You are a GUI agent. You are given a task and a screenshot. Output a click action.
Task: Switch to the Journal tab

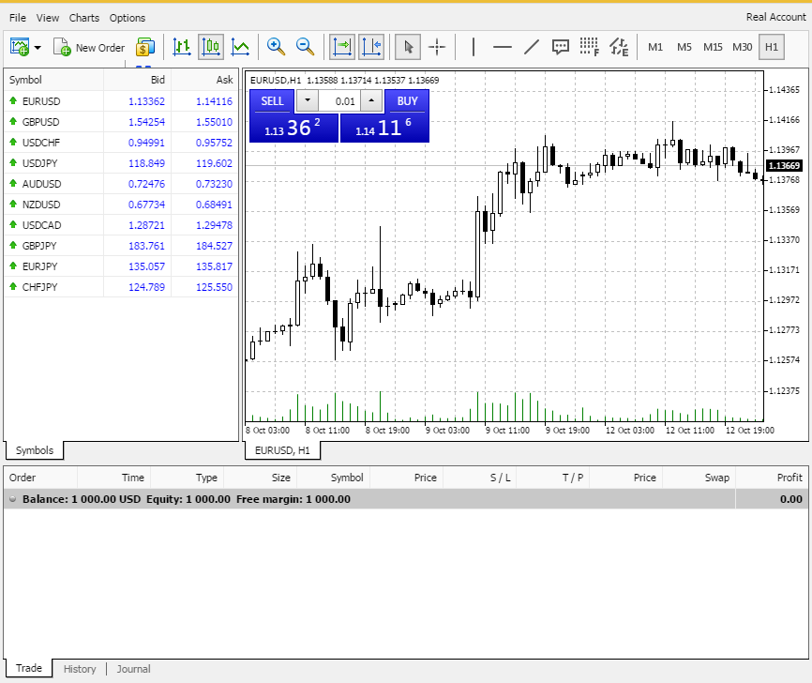[133, 669]
